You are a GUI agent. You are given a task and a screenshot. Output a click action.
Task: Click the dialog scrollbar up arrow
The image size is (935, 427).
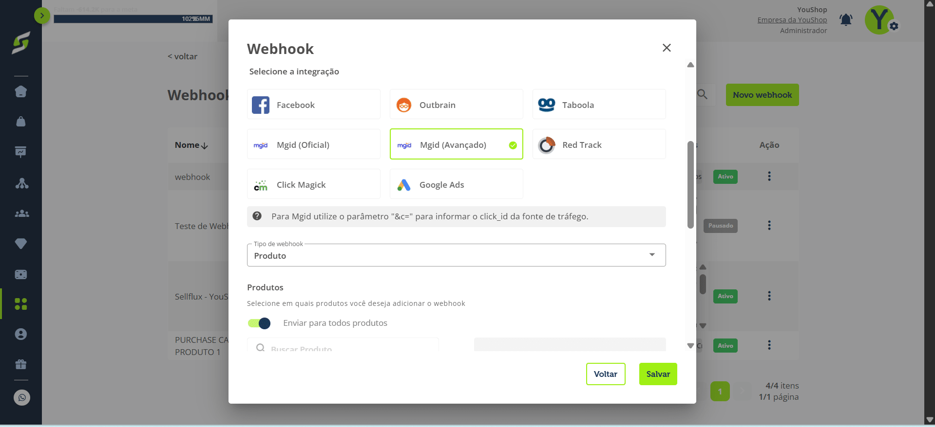click(x=690, y=65)
